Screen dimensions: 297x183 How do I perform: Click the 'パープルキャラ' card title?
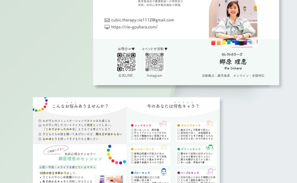[x=190, y=173]
